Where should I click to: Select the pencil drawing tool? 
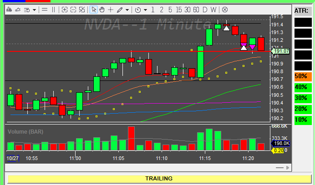coord(120,10)
